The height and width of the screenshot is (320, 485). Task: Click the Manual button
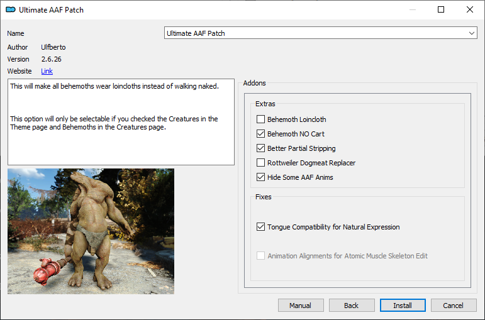pos(301,306)
